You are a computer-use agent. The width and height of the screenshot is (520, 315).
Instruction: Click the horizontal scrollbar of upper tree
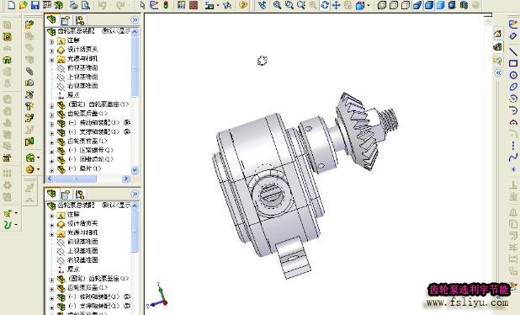pos(88,179)
